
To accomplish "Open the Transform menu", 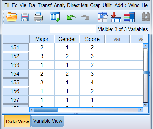I will [45, 5].
